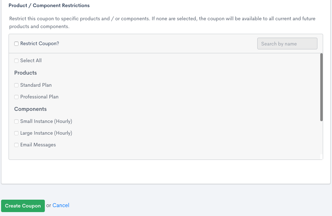Check the Small Instance (Hourly) component
The height and width of the screenshot is (216, 332).
pyautogui.click(x=16, y=121)
